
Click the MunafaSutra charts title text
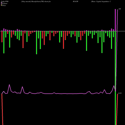point(36,1)
